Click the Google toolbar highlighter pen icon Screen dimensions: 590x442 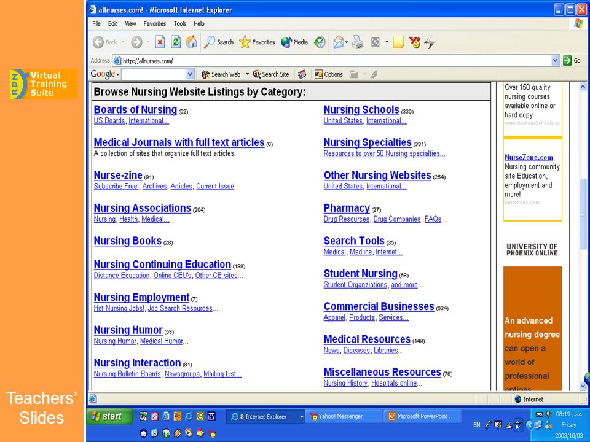tap(374, 74)
